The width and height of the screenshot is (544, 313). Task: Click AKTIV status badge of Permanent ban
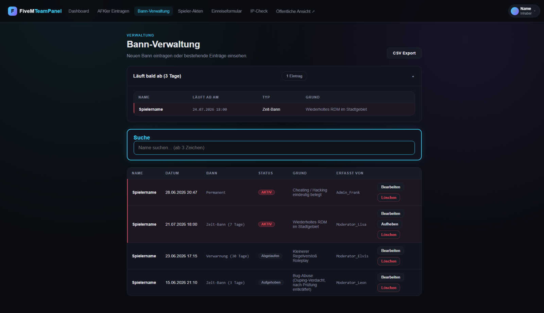(x=267, y=192)
